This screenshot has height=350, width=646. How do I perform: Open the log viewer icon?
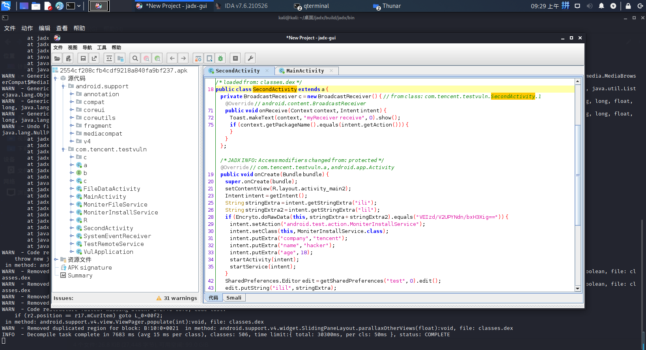tap(235, 58)
